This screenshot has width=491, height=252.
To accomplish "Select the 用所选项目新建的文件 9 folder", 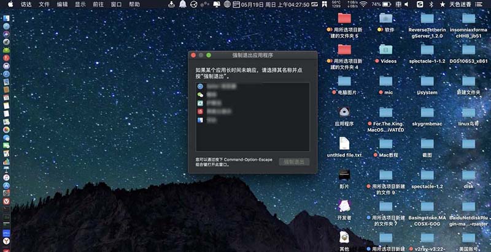I will coord(386,175).
